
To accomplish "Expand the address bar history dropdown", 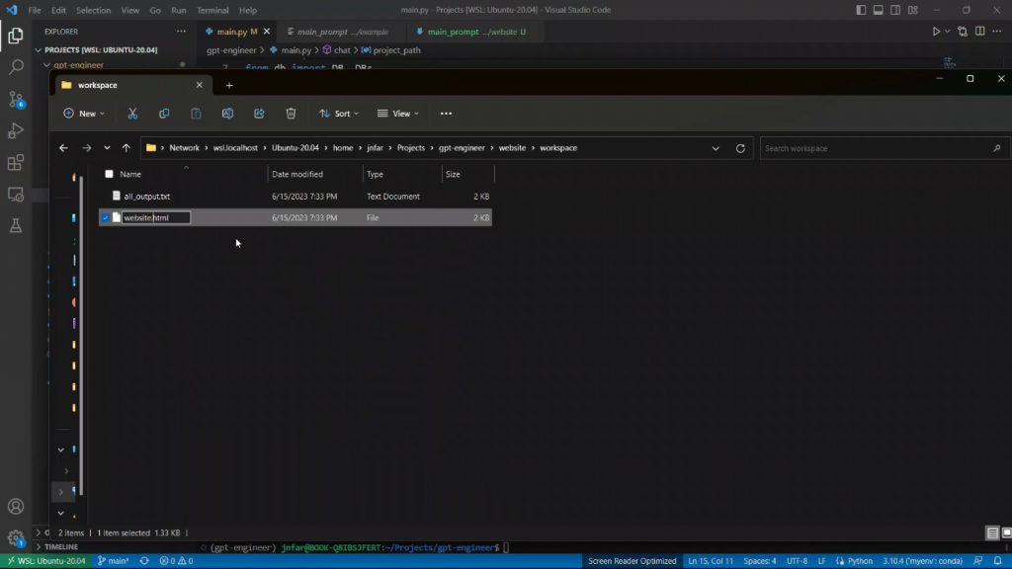I will click(x=716, y=148).
